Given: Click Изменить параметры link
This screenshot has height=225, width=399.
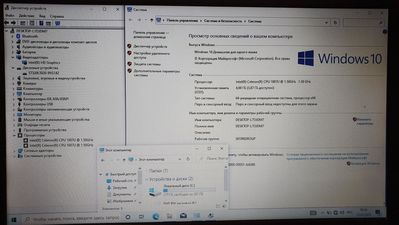Looking at the screenshot, I should [x=364, y=121].
